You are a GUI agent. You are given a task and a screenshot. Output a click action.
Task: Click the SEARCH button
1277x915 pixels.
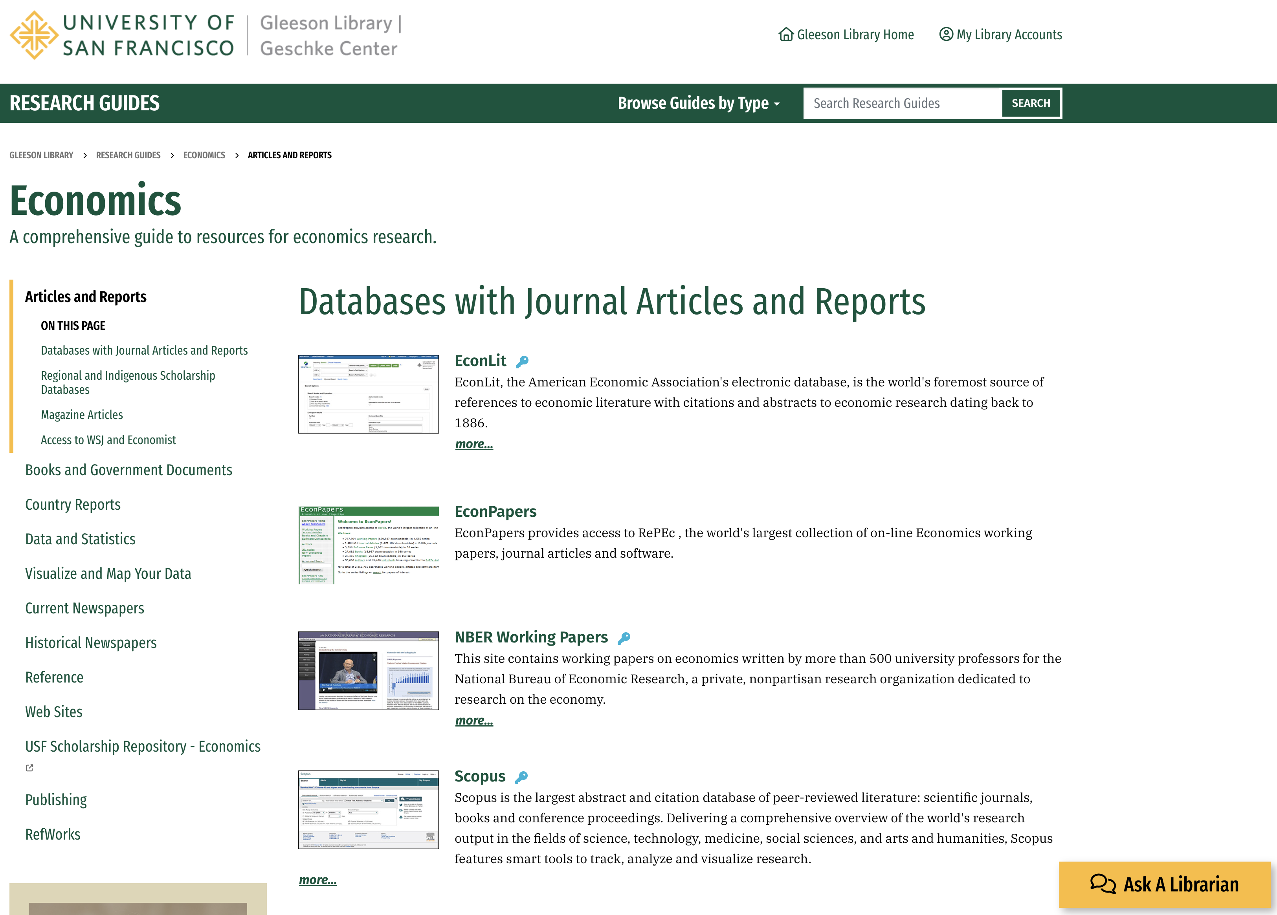[x=1030, y=103]
